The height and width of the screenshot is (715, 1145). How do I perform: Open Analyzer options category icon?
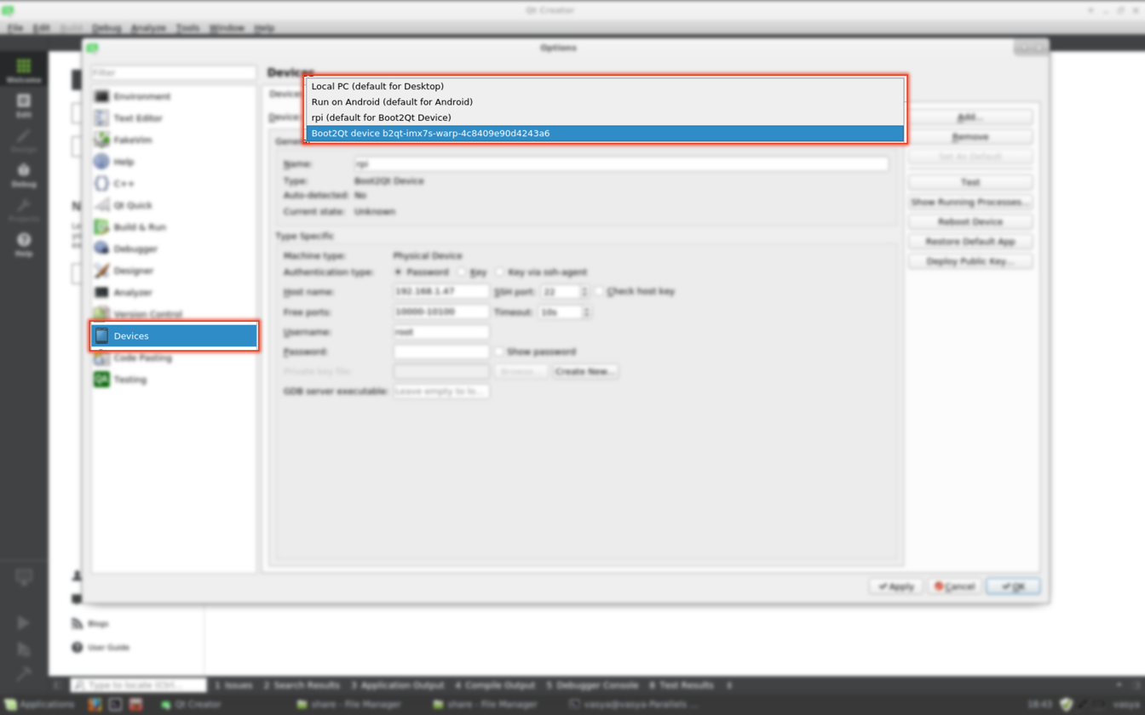click(102, 292)
